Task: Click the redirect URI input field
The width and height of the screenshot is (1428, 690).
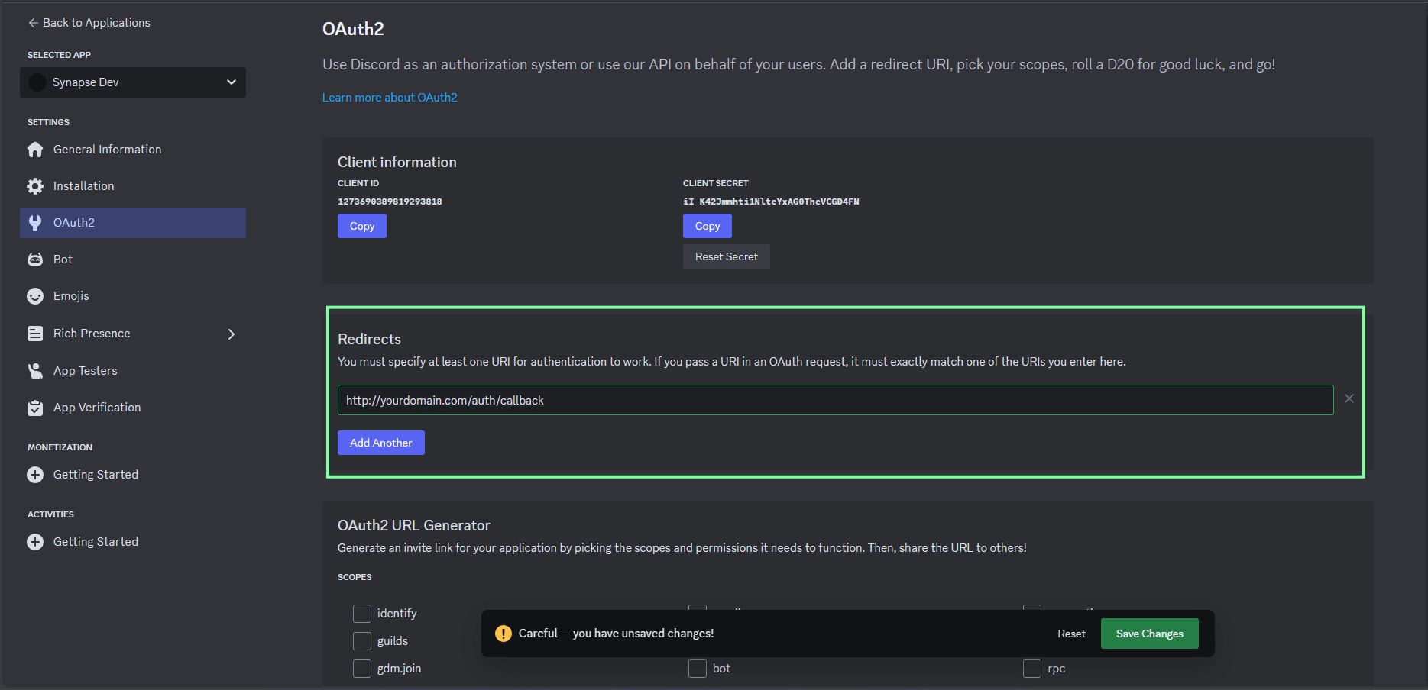Action: tap(836, 400)
